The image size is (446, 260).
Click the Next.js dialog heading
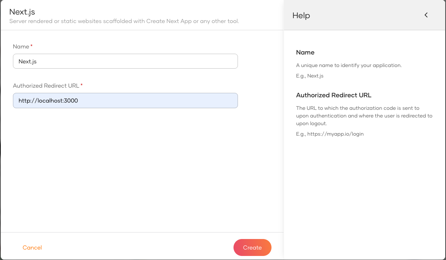coord(22,12)
